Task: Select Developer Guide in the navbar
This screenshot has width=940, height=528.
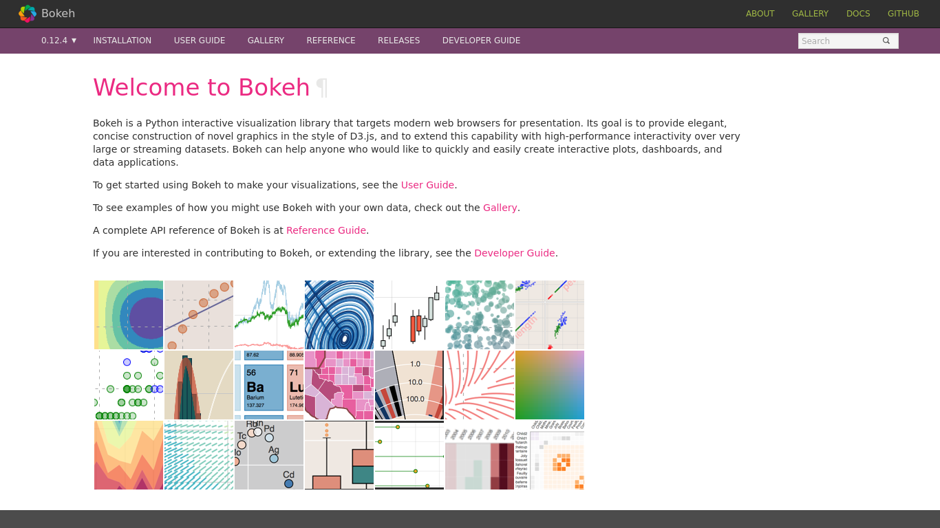Action: click(481, 41)
